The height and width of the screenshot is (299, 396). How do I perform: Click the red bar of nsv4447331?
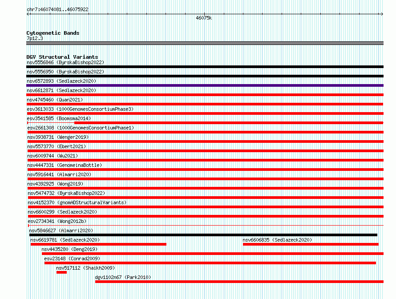[x=205, y=170]
